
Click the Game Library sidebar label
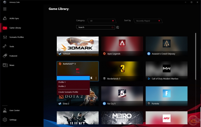coord(15,28)
